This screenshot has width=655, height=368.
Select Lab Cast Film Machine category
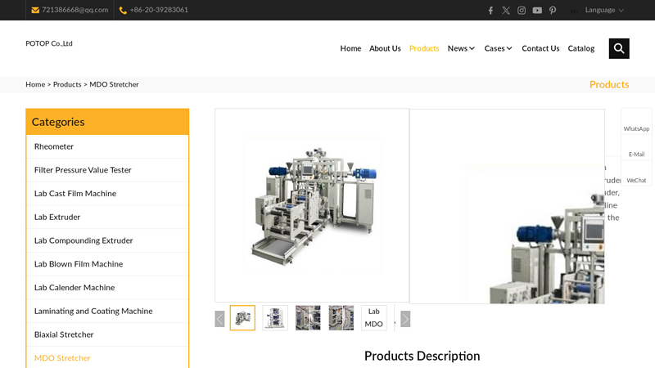point(107,194)
